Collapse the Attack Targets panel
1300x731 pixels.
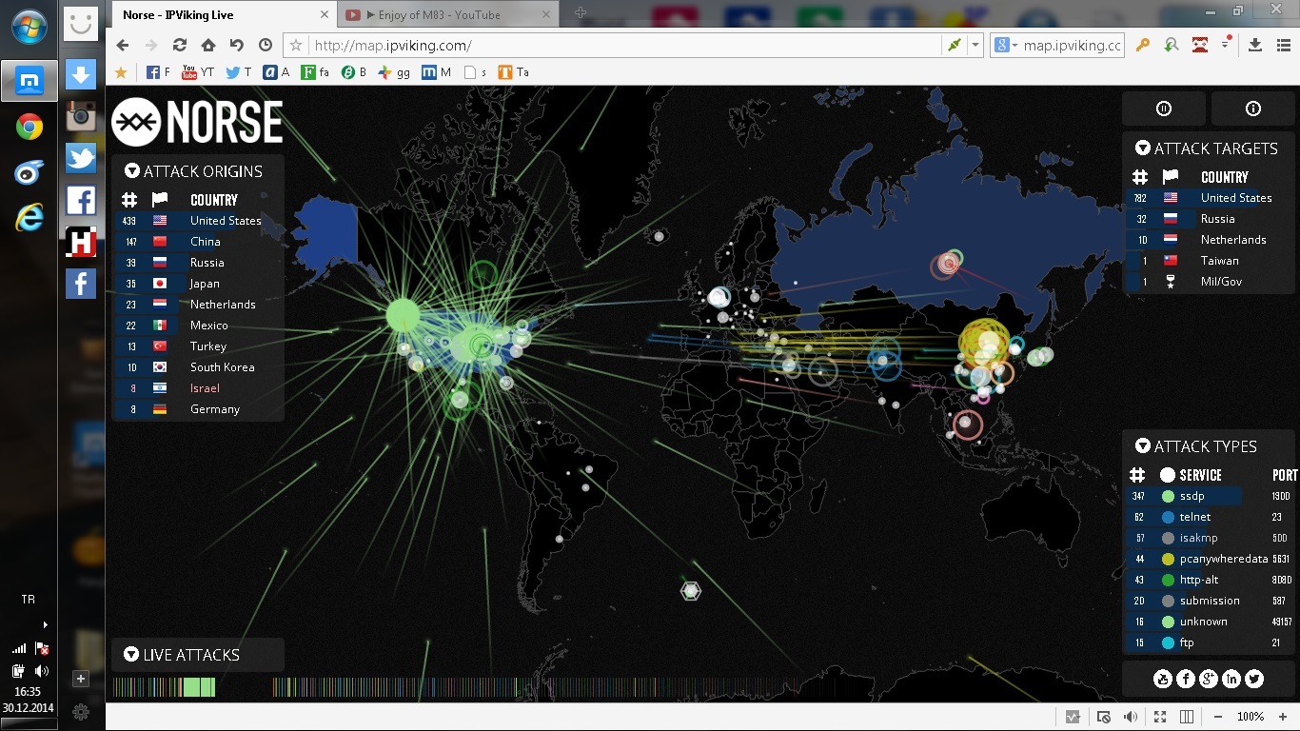pyautogui.click(x=1142, y=148)
